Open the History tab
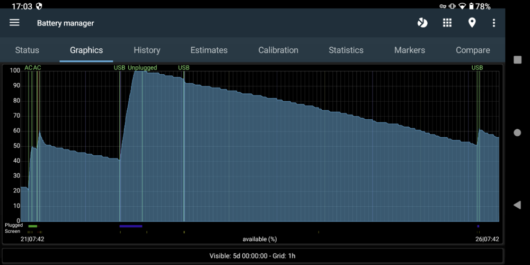This screenshot has width=530, height=265. pos(147,50)
